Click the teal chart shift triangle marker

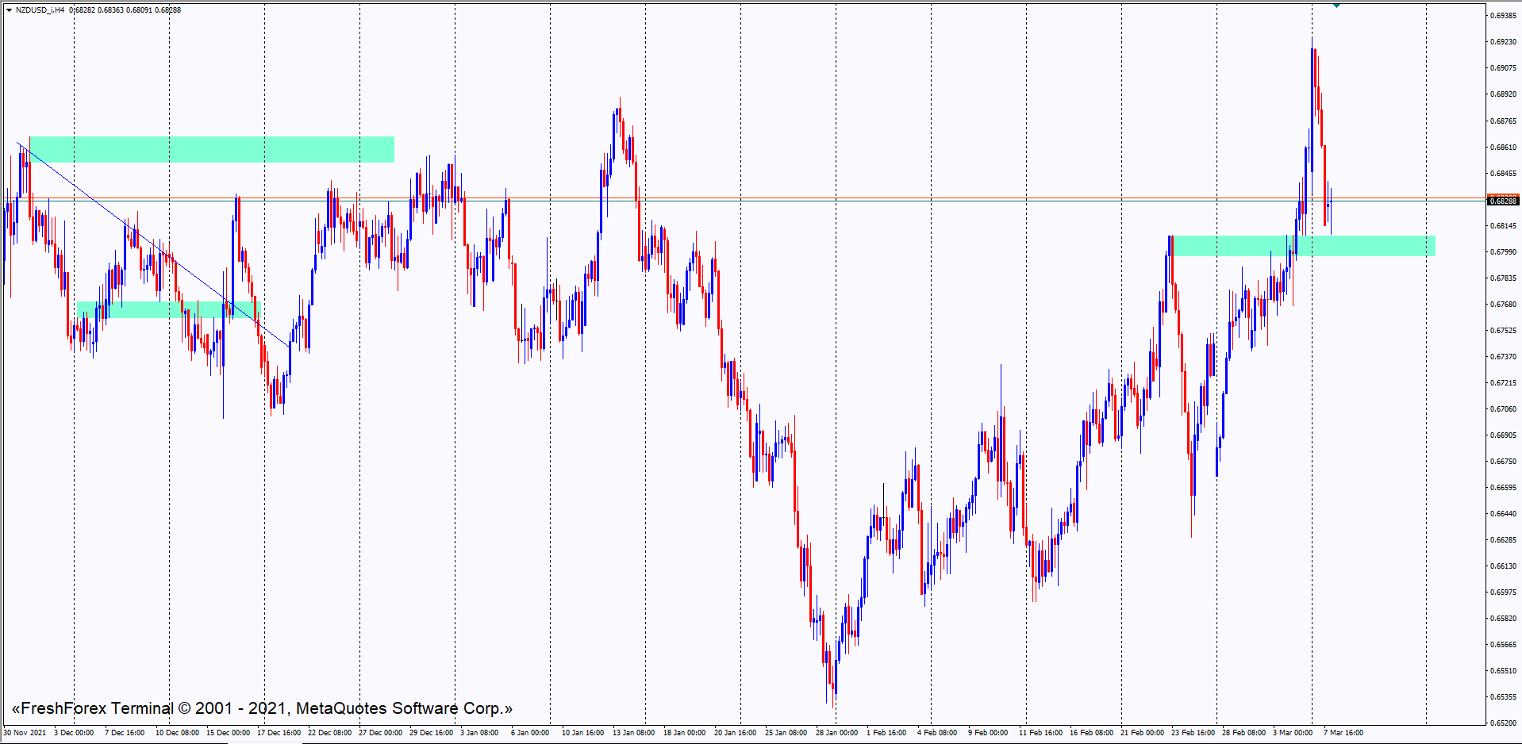(x=1337, y=6)
